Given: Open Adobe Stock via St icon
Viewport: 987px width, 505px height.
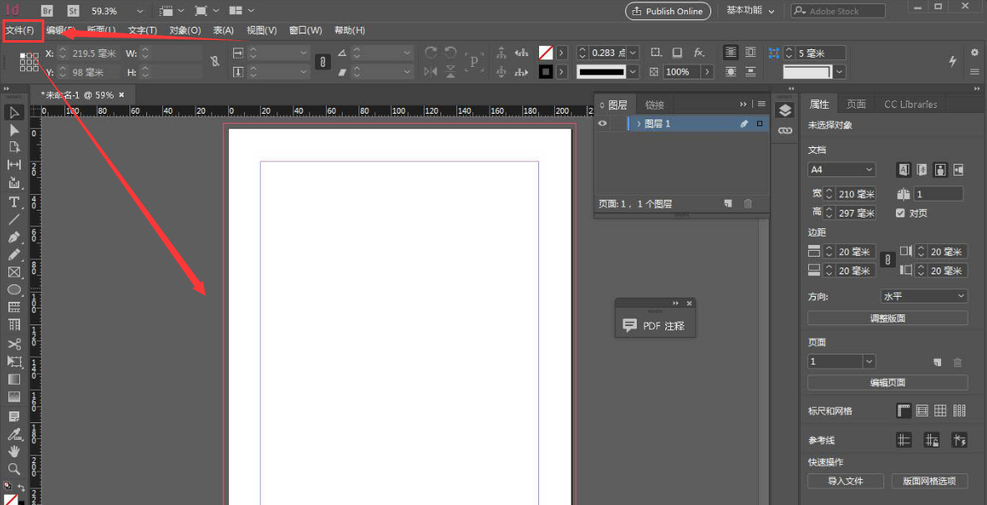Looking at the screenshot, I should point(73,11).
